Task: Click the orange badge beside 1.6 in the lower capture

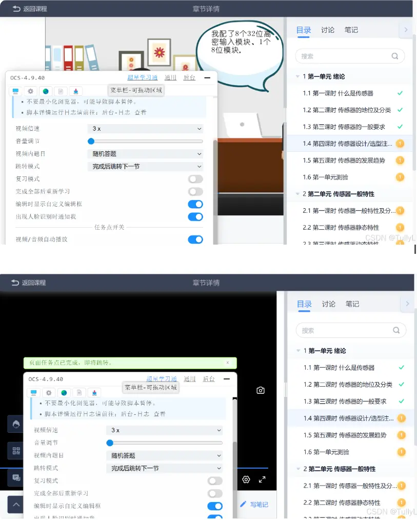Action: click(x=402, y=452)
